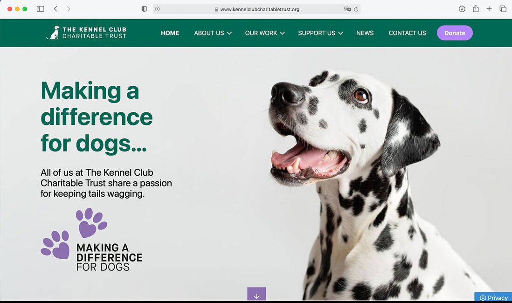512x303 pixels.
Task: Open the Share icon in toolbar
Action: pyautogui.click(x=476, y=9)
